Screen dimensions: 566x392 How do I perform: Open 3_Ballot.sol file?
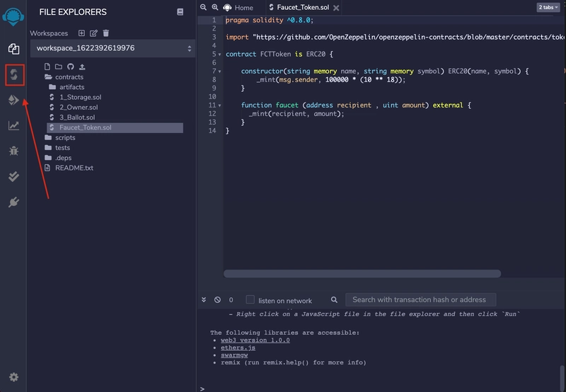click(77, 117)
